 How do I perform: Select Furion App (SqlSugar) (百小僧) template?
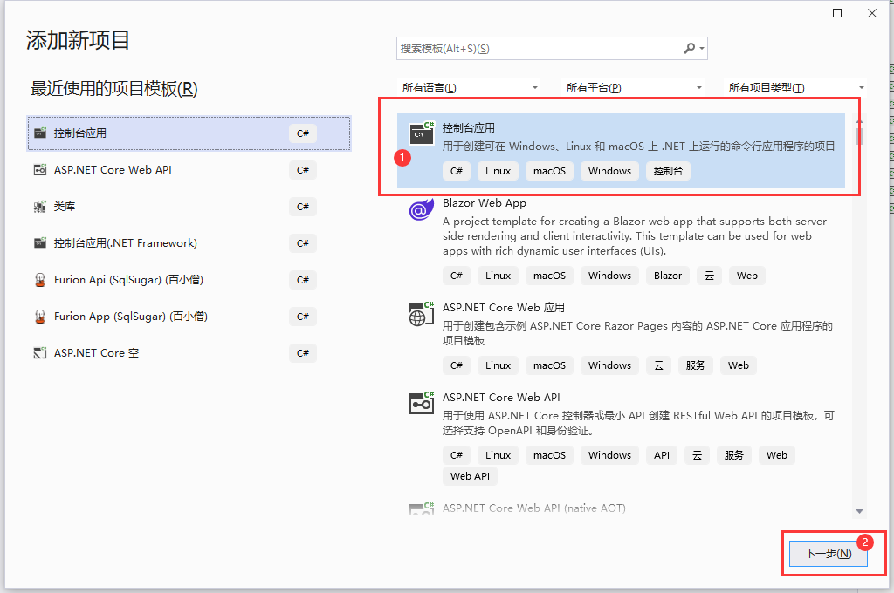(x=189, y=317)
